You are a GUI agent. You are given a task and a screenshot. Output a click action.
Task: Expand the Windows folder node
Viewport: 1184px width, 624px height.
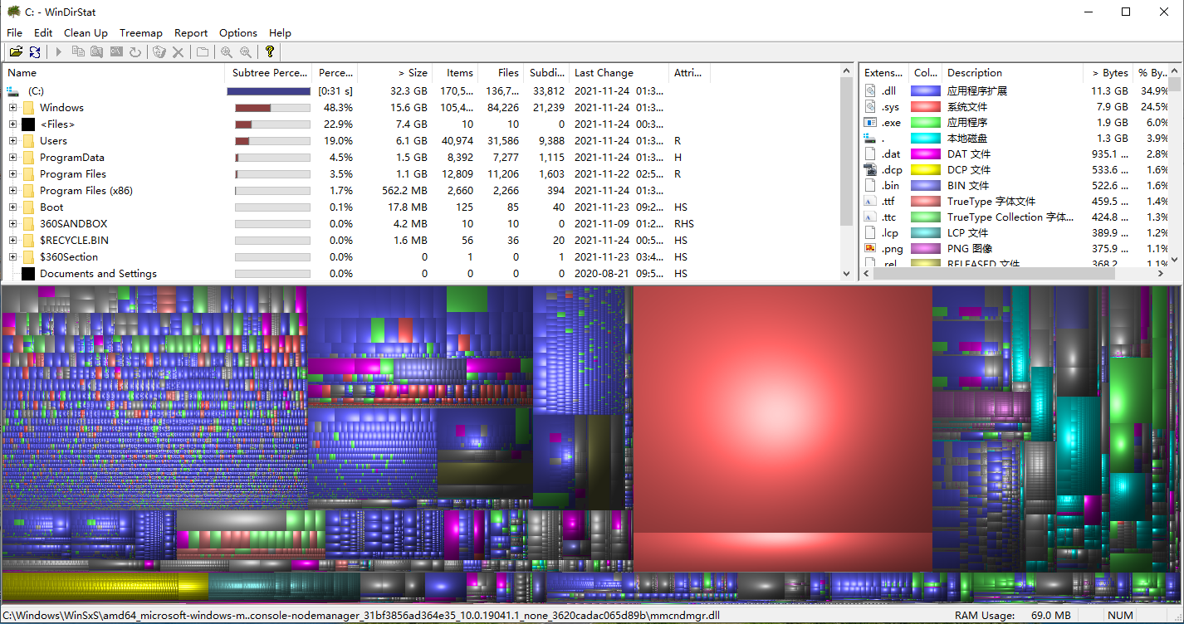click(12, 107)
